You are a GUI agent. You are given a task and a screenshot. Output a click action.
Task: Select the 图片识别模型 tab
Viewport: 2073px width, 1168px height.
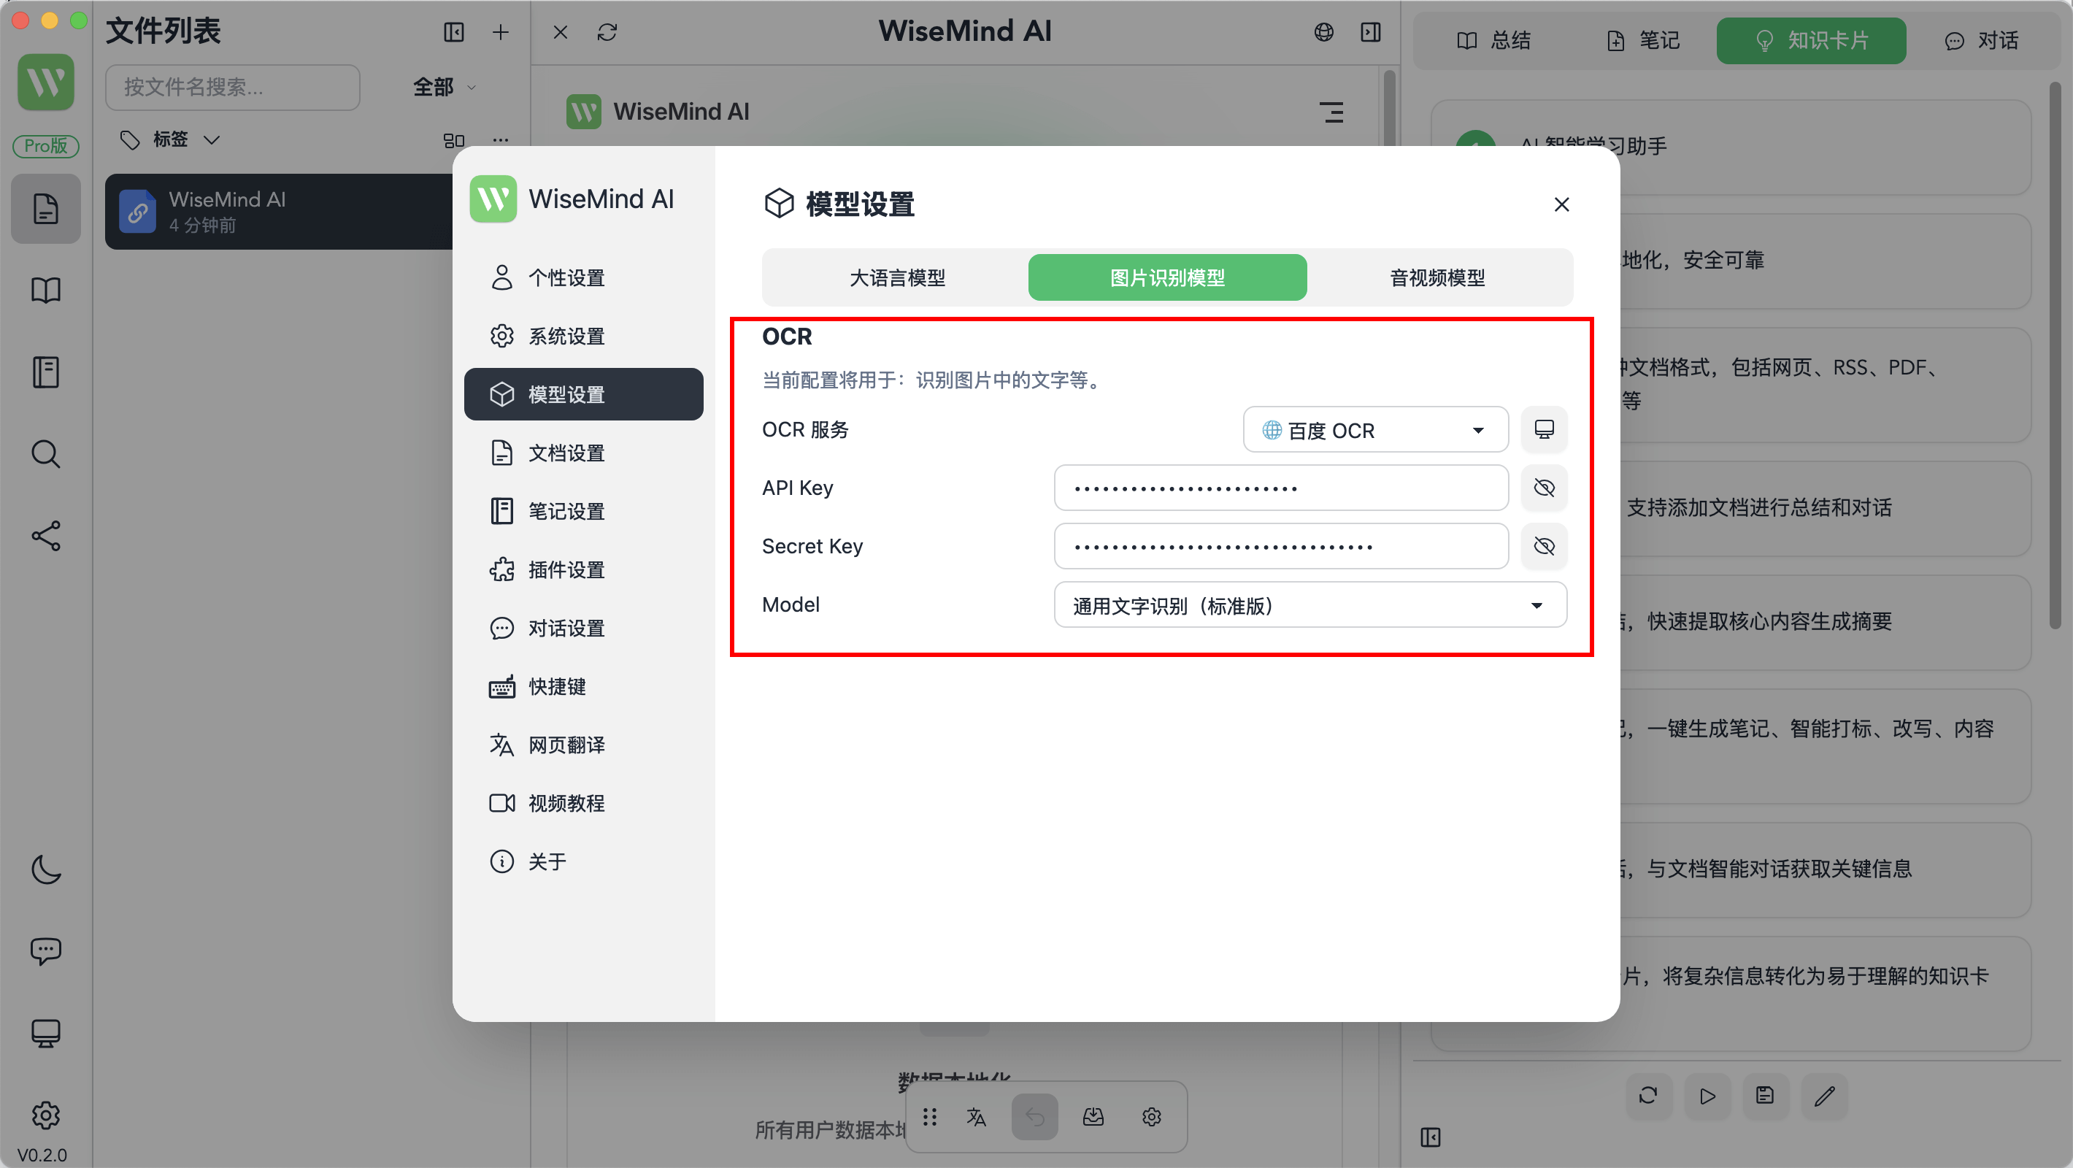(x=1167, y=277)
